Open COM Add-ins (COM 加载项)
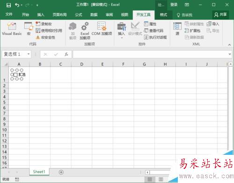Viewport: 234px width, 183px height. tap(102, 29)
